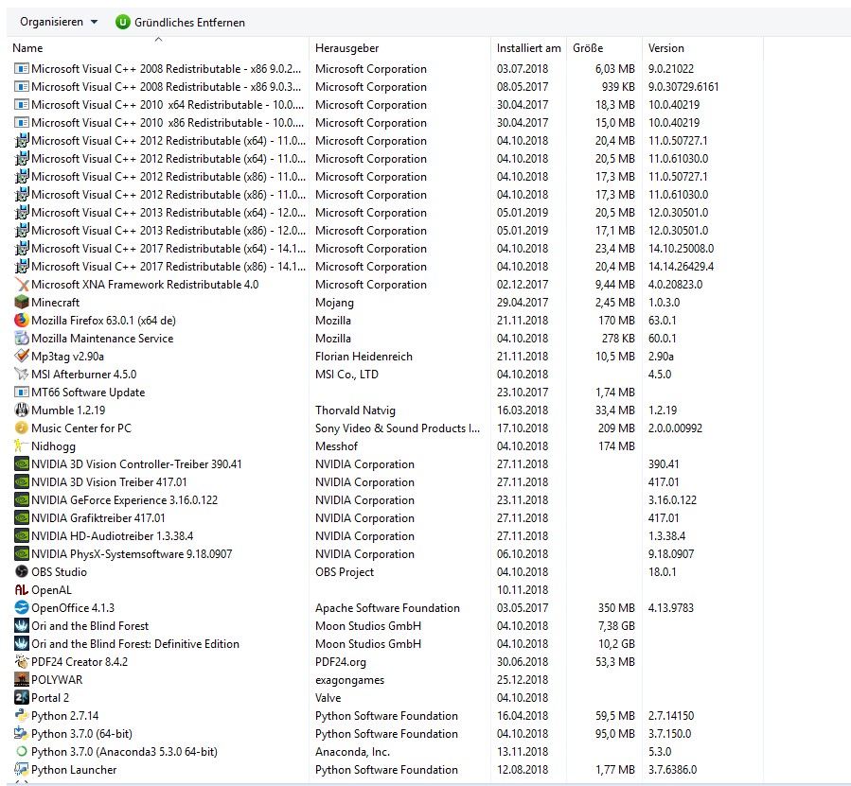The image size is (851, 786).
Task: Click the Python Launcher icon
Action: [21, 769]
